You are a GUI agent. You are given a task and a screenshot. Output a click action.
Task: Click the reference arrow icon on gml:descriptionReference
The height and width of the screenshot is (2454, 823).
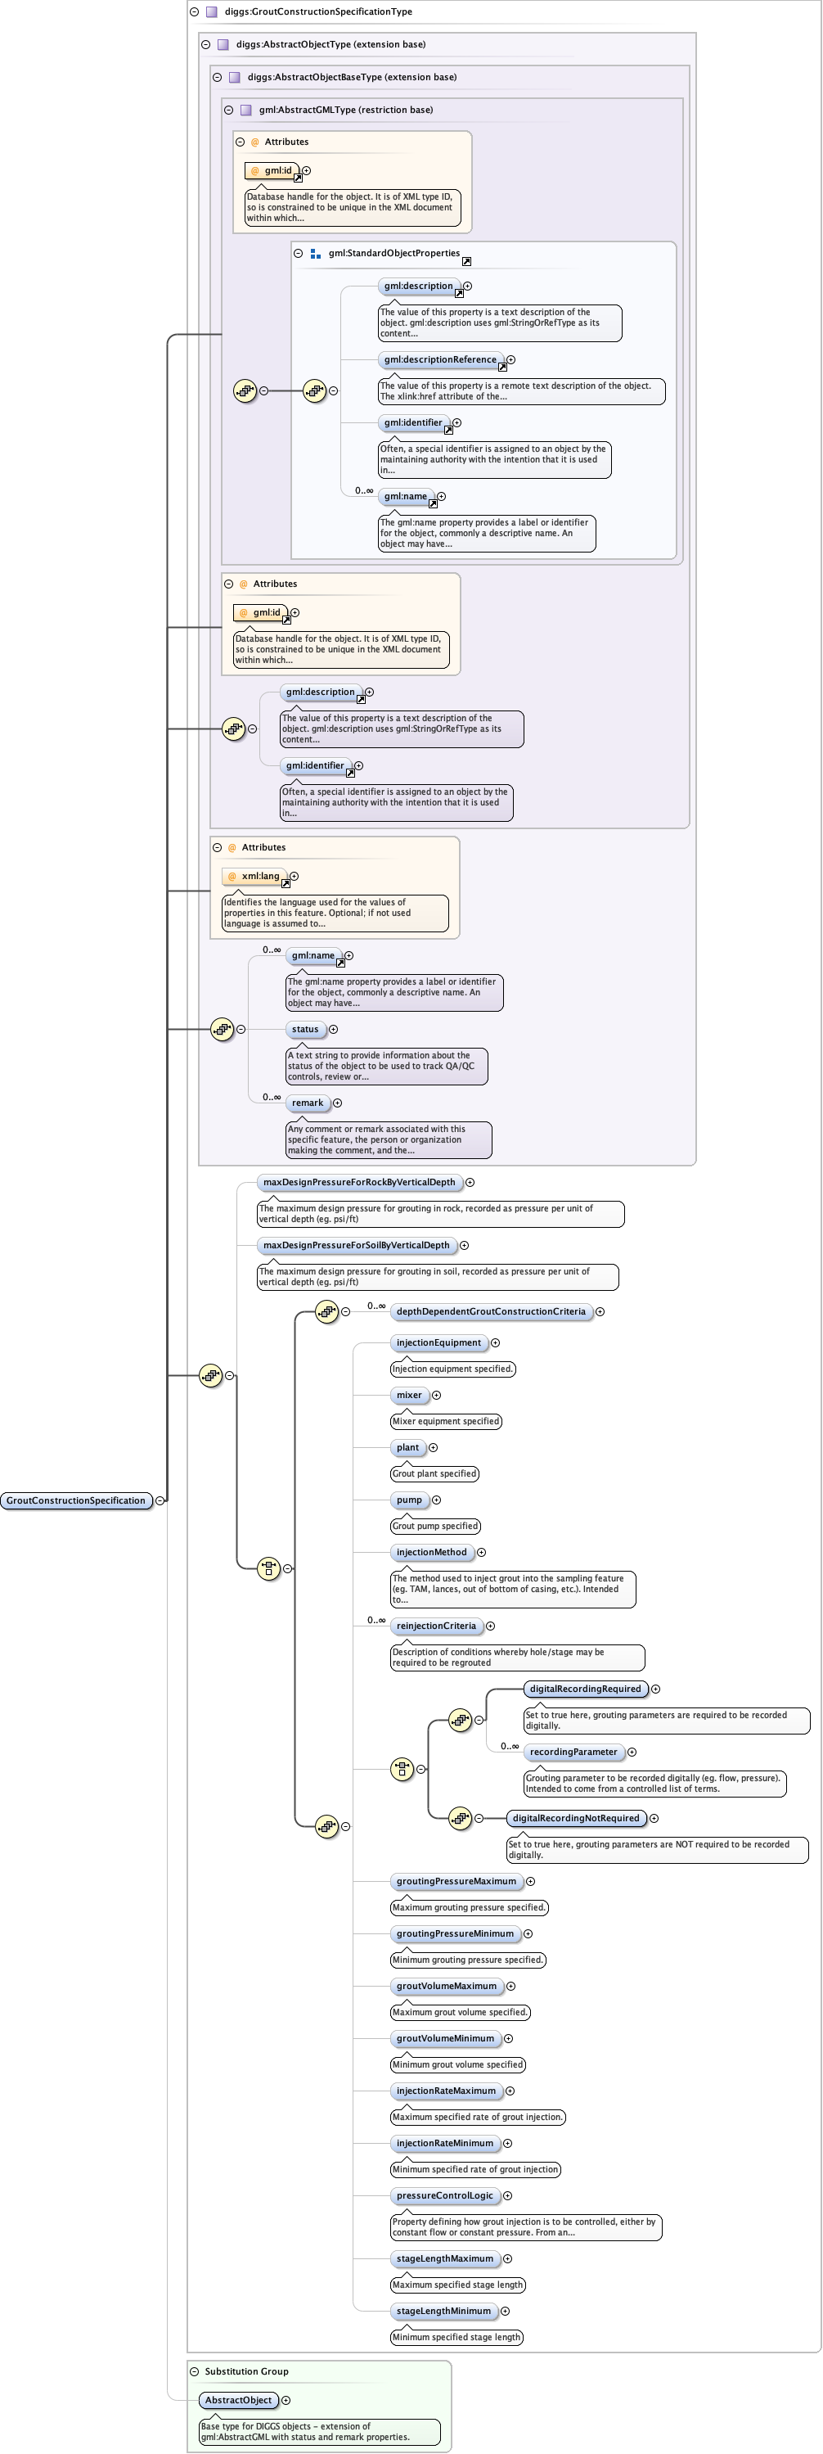click(502, 367)
